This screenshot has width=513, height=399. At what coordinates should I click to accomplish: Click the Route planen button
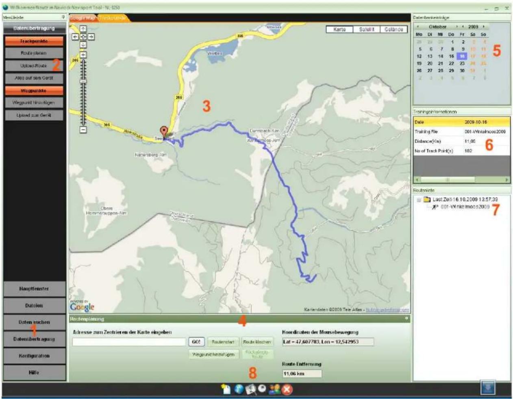pos(34,53)
